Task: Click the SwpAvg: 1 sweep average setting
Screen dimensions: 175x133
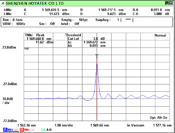Action: click(114, 20)
